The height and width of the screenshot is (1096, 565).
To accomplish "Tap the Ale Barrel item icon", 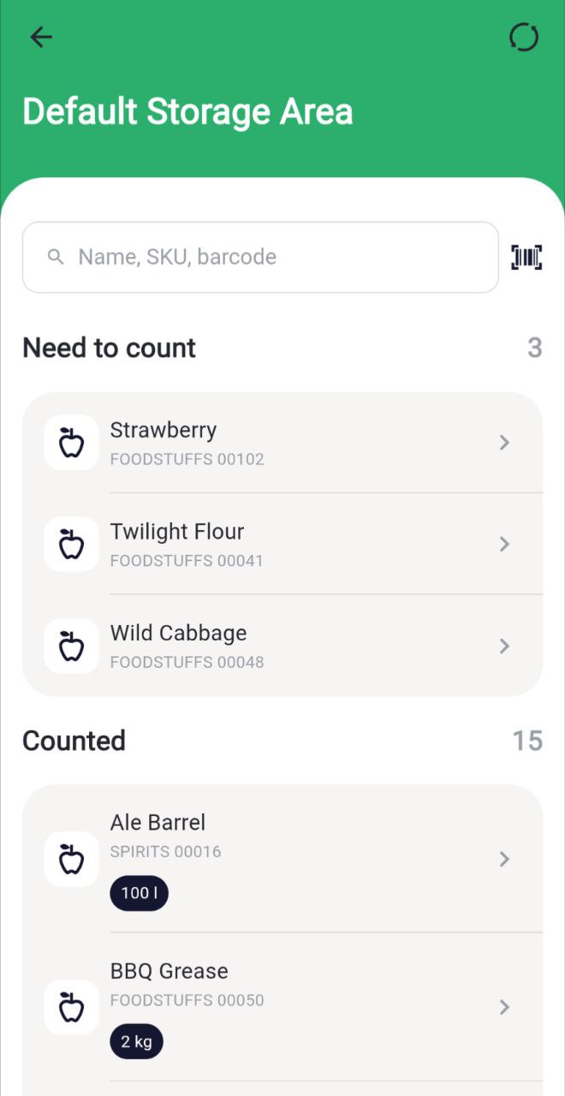I will [71, 859].
